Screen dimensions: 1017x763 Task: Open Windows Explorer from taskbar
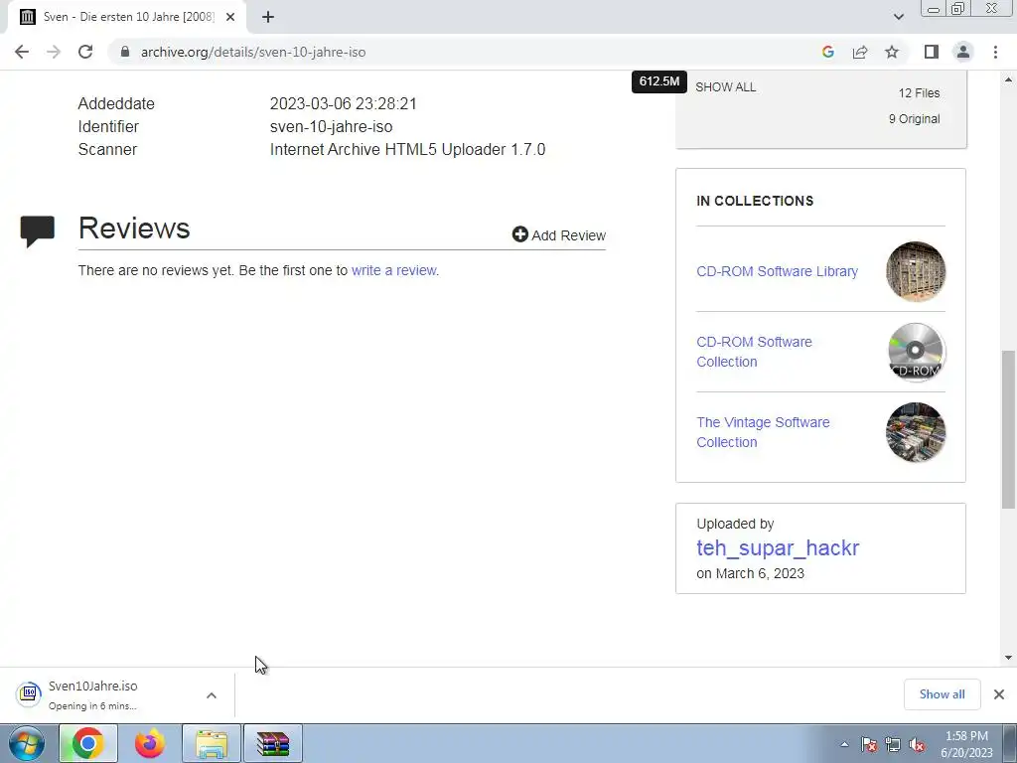pos(212,743)
